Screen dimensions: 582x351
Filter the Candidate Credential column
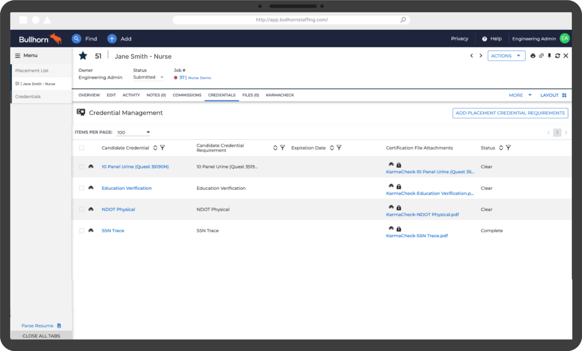click(x=162, y=148)
